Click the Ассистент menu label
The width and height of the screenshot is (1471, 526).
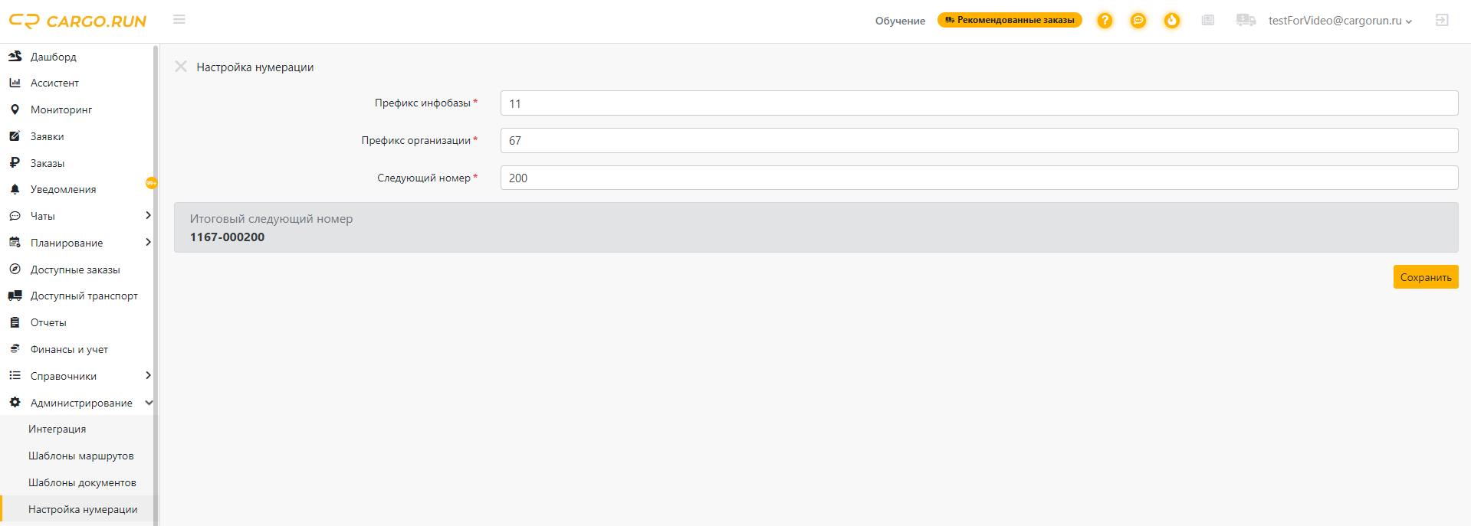tap(54, 83)
